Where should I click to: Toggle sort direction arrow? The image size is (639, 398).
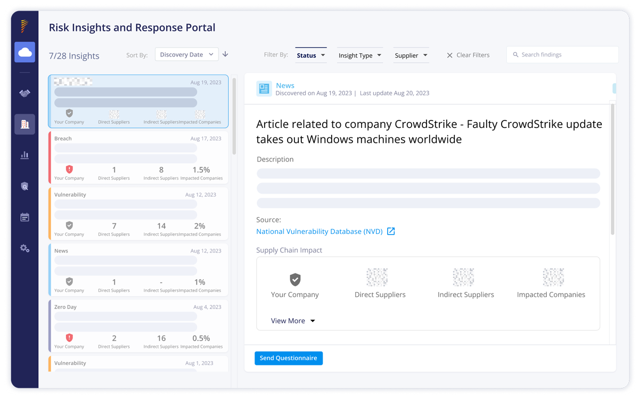[225, 54]
